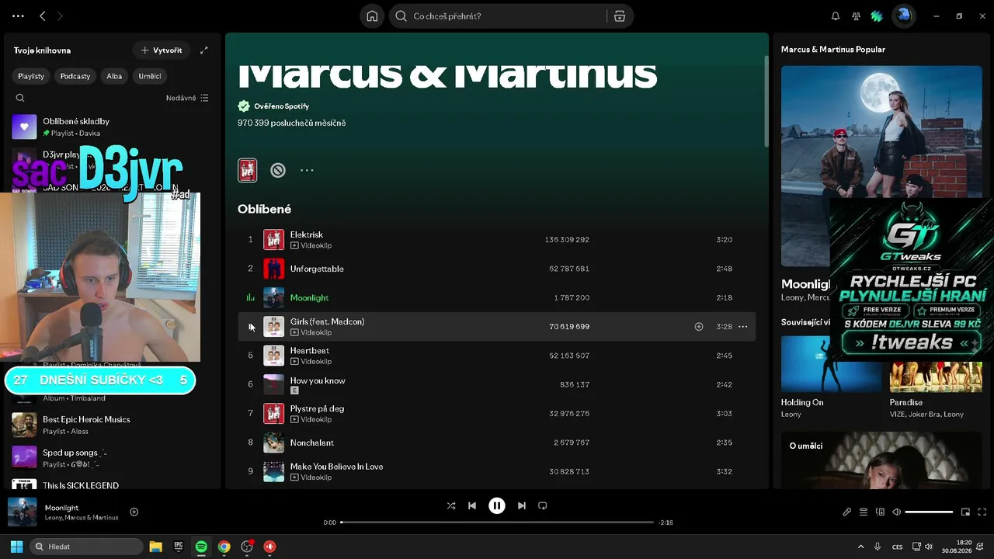Screen dimensions: 994x559
Task: Open notifications bell at top right
Action: 836,16
